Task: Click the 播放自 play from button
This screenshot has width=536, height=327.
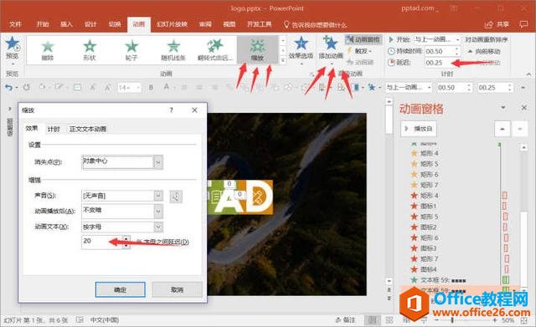Action: coord(419,129)
